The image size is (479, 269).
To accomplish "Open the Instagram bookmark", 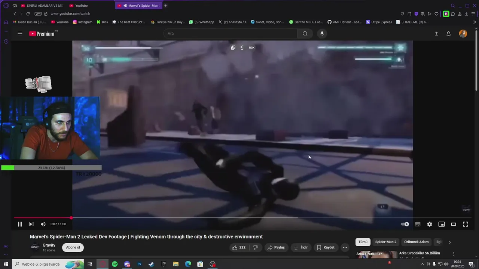I will (83, 22).
